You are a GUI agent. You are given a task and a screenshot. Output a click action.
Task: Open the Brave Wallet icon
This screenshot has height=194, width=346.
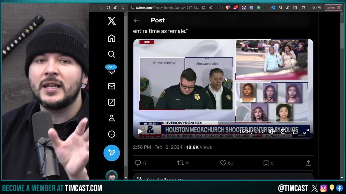[x=304, y=8]
